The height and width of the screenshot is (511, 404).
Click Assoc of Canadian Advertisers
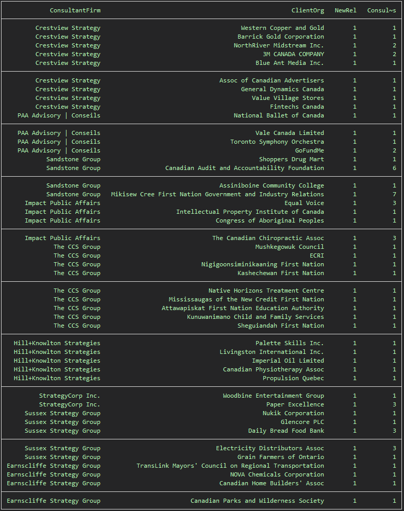click(x=272, y=80)
